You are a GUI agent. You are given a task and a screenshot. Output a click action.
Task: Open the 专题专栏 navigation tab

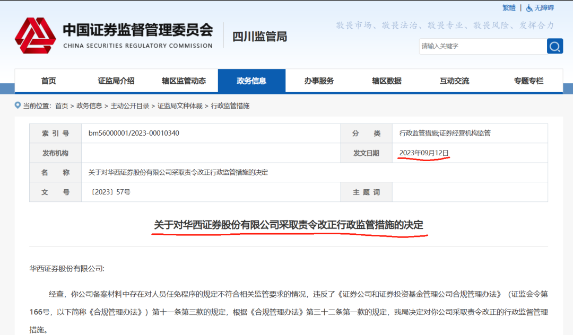tap(528, 81)
